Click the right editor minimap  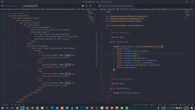[188, 14]
